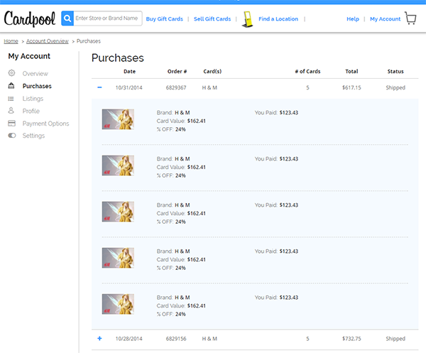Click order number 6829367
Screen dimensions: 426x353
(x=176, y=87)
